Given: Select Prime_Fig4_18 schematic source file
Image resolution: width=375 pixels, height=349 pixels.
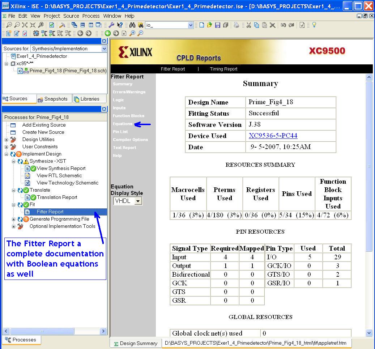Looking at the screenshot, I should [x=68, y=71].
